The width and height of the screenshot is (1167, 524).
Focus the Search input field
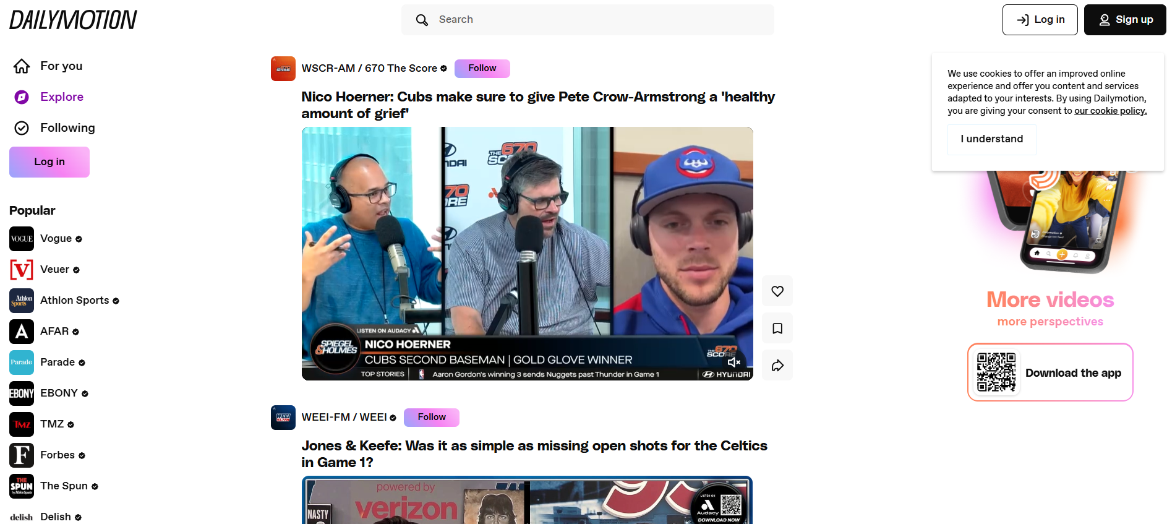click(588, 20)
